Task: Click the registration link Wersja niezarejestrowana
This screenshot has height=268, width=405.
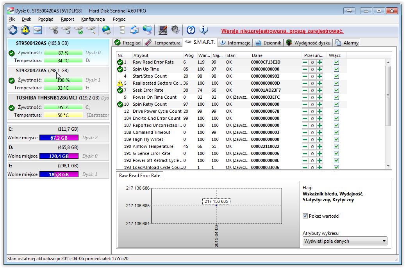Action: [x=282, y=31]
